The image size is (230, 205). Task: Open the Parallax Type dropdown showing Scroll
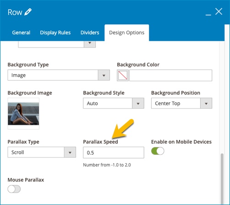pyautogui.click(x=42, y=152)
